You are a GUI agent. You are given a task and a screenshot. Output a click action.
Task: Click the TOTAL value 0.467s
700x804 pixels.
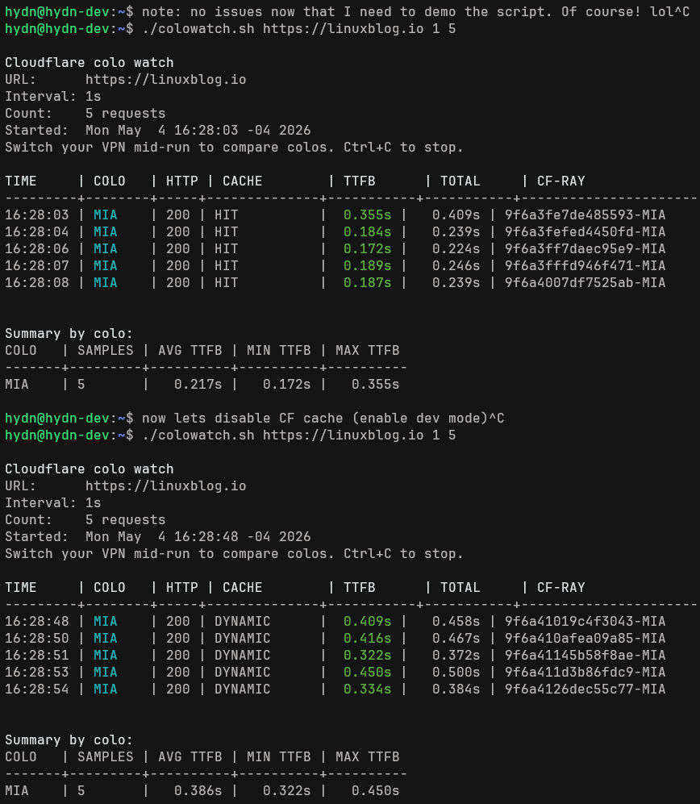[x=456, y=639]
